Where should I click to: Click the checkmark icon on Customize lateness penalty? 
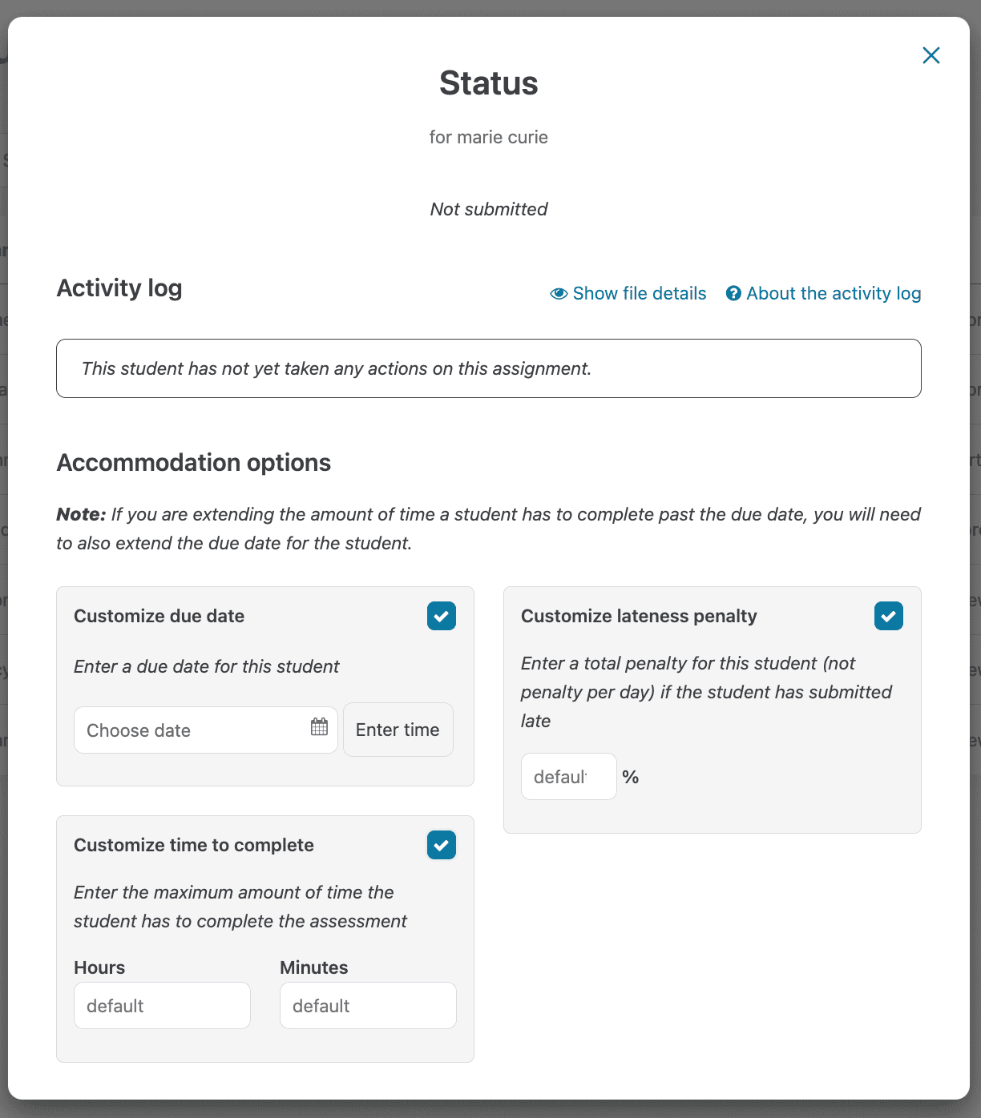click(x=888, y=616)
